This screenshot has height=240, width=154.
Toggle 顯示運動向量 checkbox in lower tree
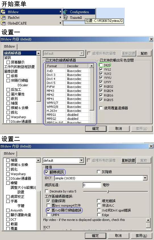click(x=8, y=215)
